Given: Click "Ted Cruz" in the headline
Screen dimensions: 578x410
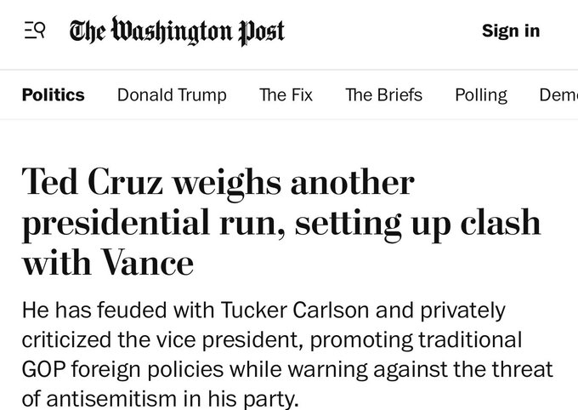Looking at the screenshot, I should point(95,181).
